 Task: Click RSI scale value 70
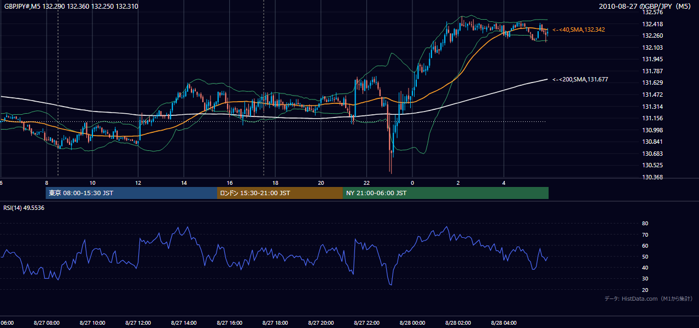[645, 235]
